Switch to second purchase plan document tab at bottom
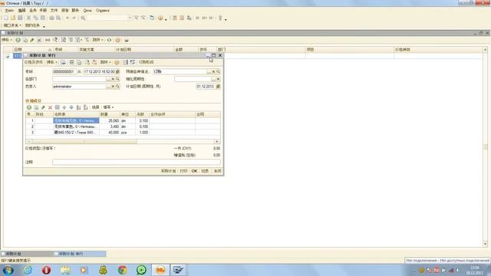Image resolution: width=491 pixels, height=276 pixels. pos(80,254)
